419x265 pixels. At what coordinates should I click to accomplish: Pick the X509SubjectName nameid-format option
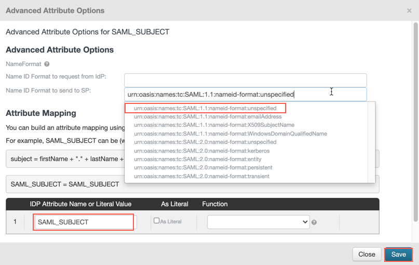[214, 125]
